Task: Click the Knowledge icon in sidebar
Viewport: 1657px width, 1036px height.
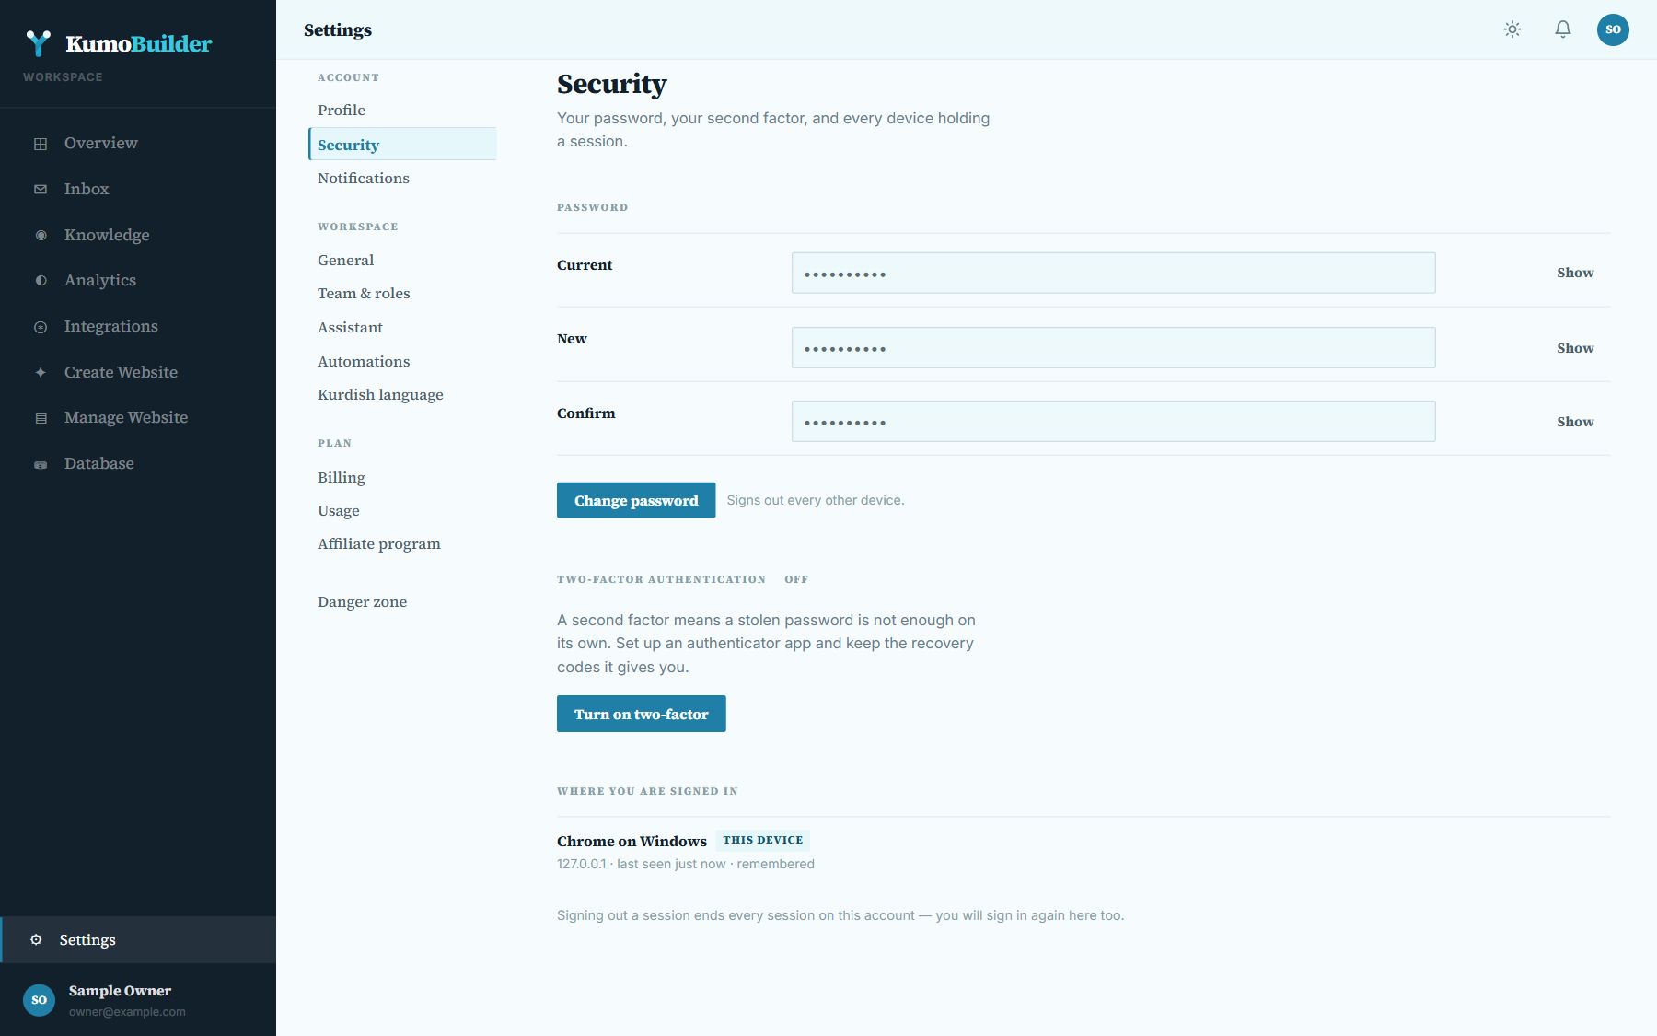Action: [x=41, y=236]
